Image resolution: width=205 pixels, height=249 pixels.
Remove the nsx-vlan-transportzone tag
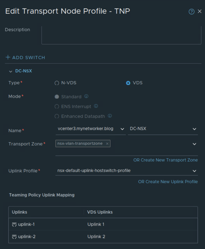click(107, 144)
